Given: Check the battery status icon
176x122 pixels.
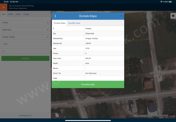Looking at the screenshot, I should tap(172, 2).
